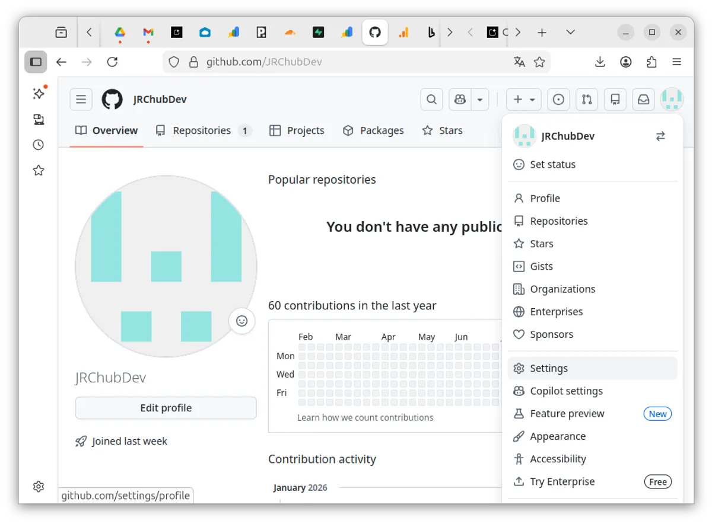
Task: Reload the current page
Action: tap(112, 62)
